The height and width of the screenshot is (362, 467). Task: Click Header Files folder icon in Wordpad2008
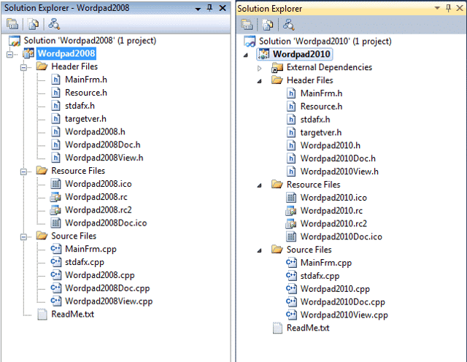click(42, 66)
